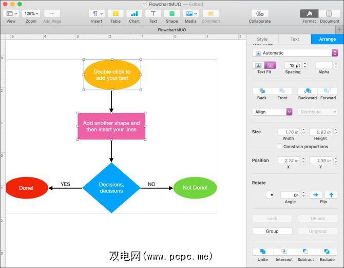Unite the selected shapes
344x268 pixels.
coord(262,252)
